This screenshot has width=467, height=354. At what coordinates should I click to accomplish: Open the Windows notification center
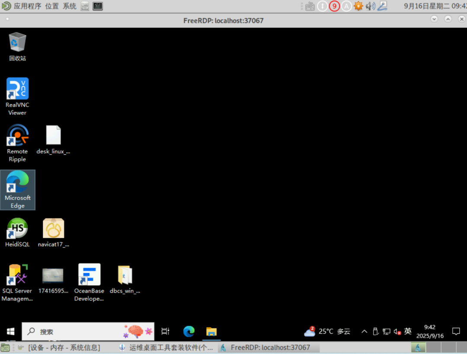[456, 332]
